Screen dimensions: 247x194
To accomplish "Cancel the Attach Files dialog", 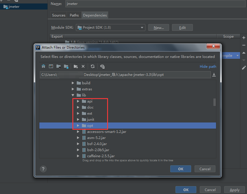I will point(205,169).
